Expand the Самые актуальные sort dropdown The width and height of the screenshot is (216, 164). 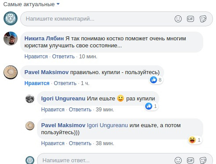click(x=32, y=4)
